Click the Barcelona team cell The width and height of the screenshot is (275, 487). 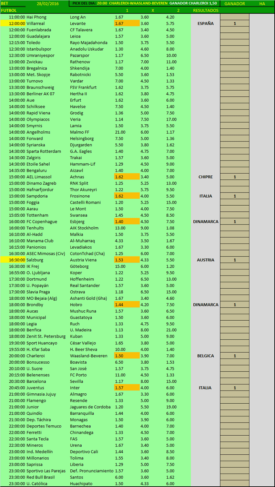(36, 381)
